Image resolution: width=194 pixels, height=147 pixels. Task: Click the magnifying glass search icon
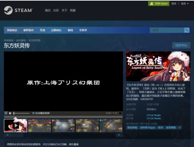click(x=187, y=30)
